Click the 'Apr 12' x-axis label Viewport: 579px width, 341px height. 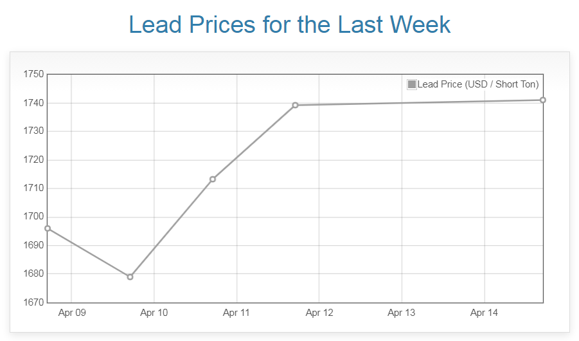tap(319, 313)
